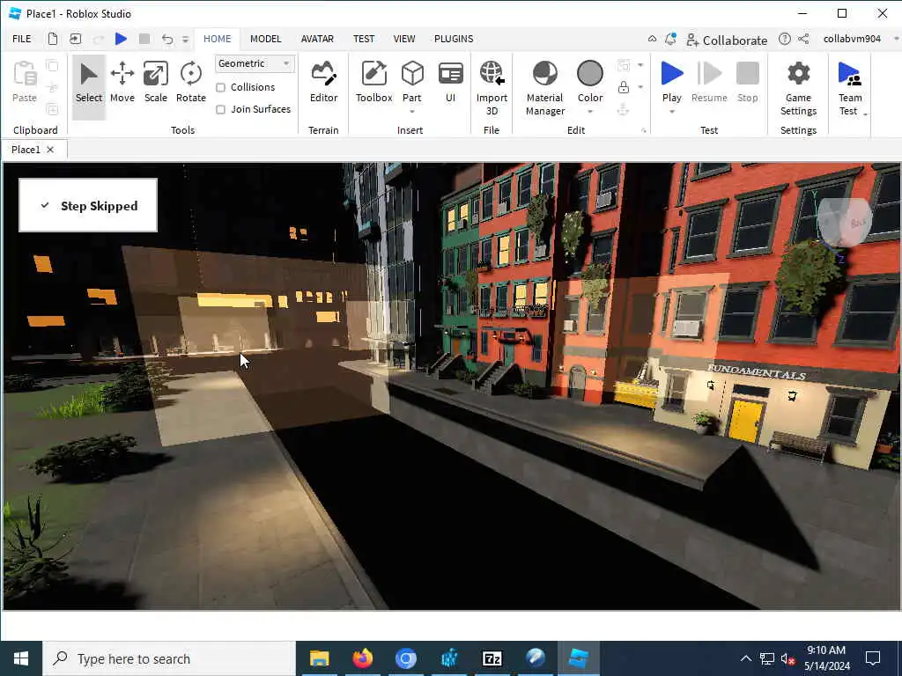The image size is (902, 676).
Task: Click the share icon near username
Action: coord(803,39)
